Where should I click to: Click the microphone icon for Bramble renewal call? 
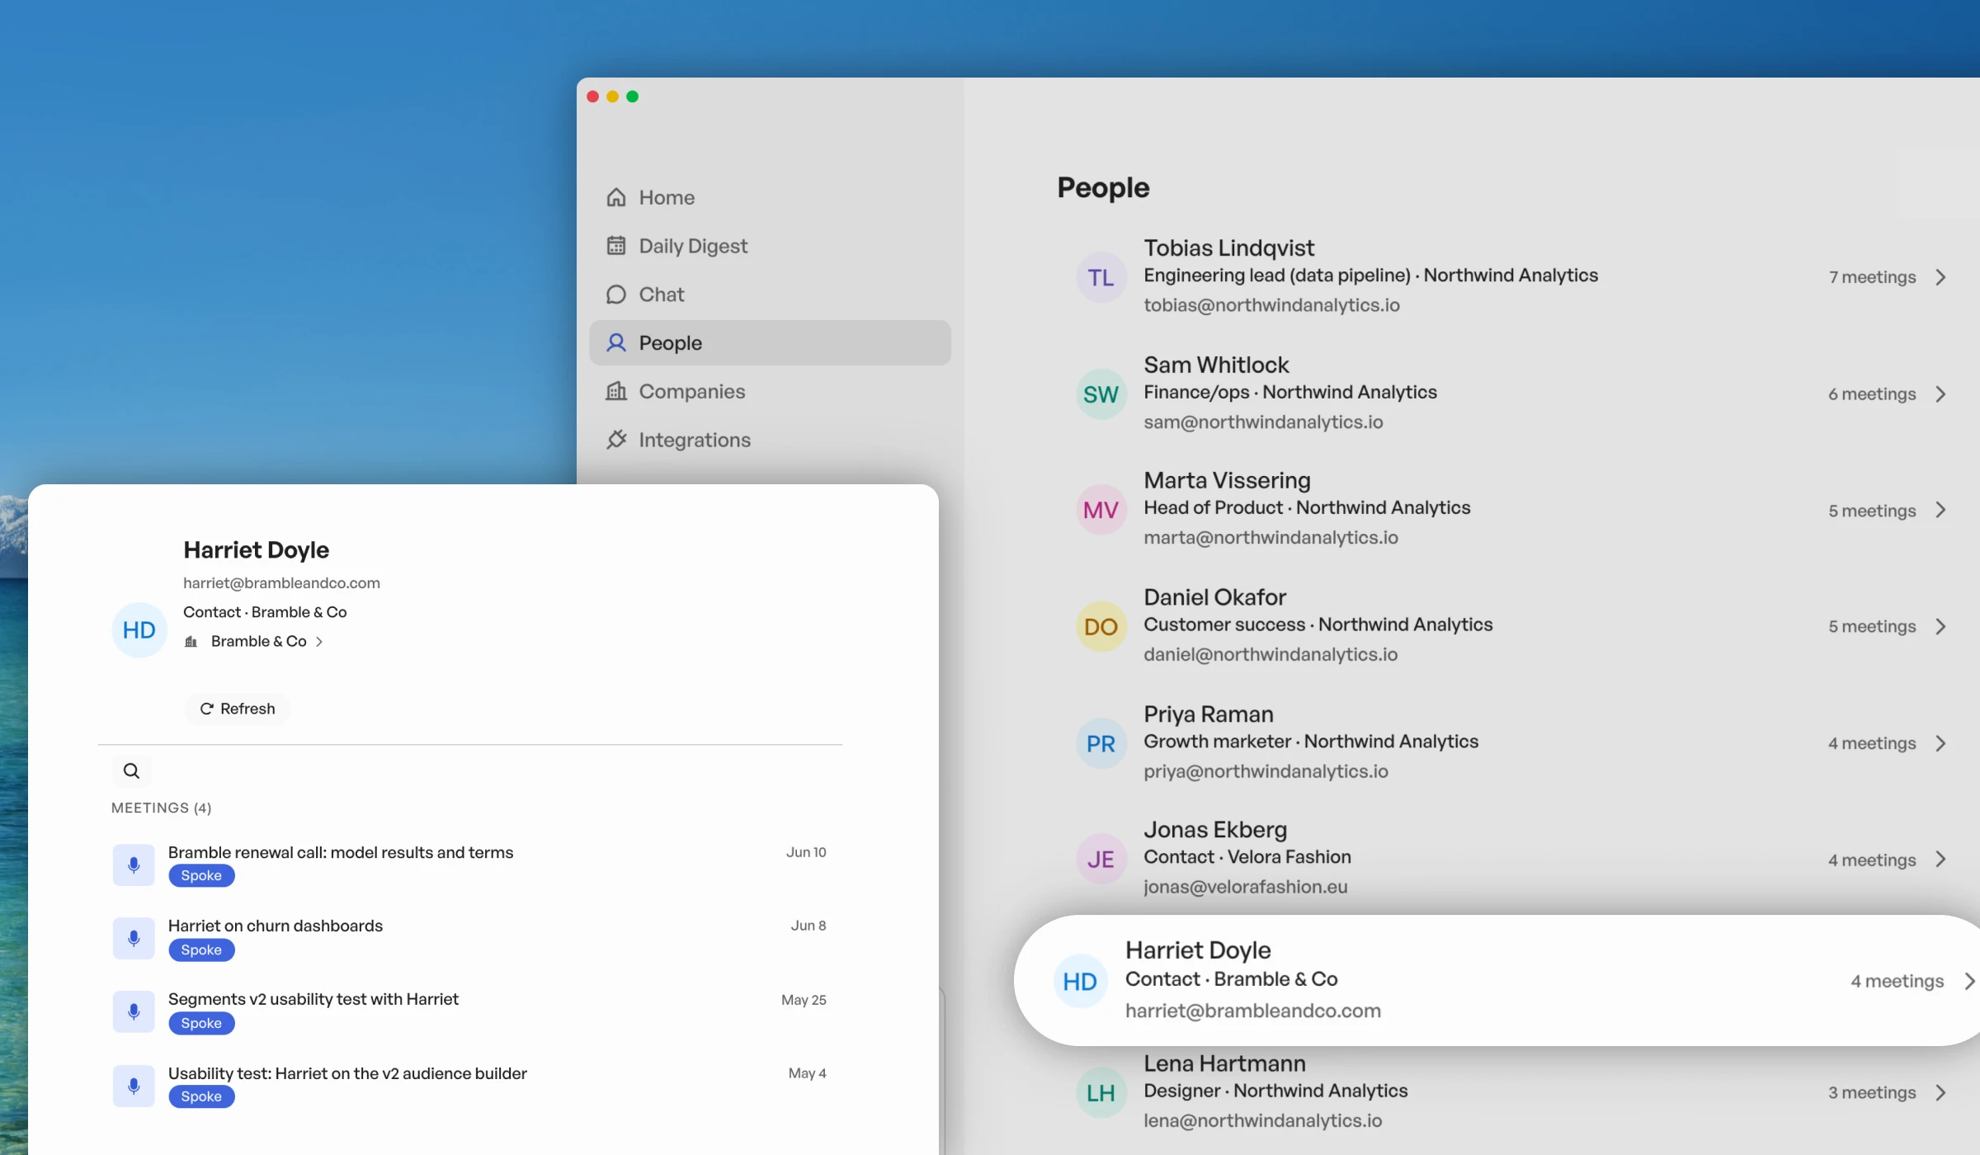134,865
